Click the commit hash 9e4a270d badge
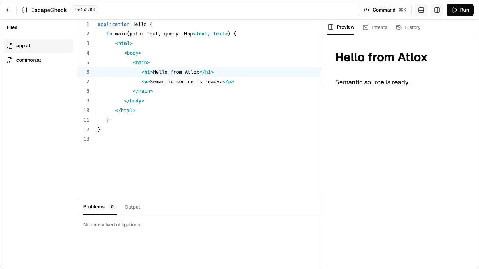This screenshot has width=479, height=269. [85, 10]
